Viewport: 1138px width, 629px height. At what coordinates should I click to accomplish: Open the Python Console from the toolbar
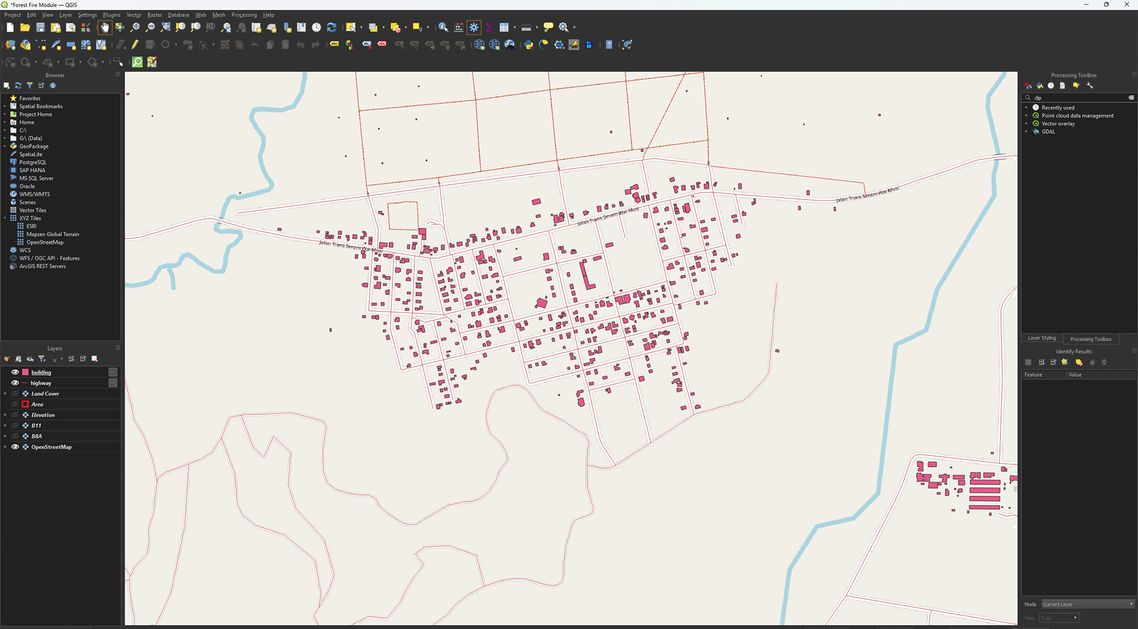point(528,45)
